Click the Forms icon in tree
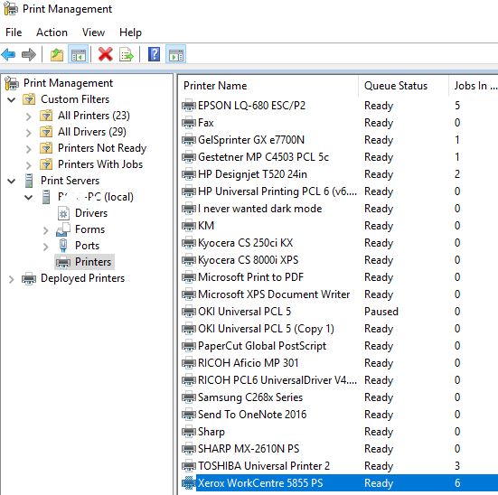498x495 pixels. (63, 229)
